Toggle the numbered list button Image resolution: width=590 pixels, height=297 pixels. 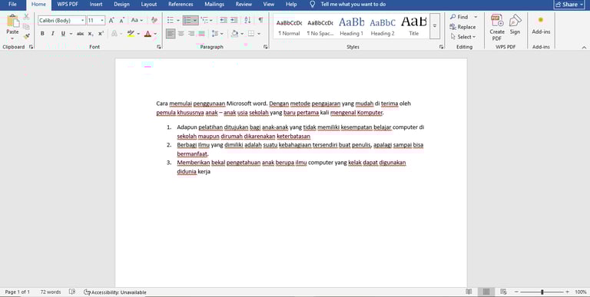point(187,20)
